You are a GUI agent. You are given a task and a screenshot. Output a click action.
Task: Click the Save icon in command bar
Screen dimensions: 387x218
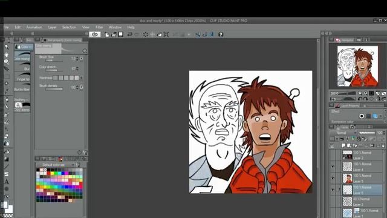tap(121, 35)
